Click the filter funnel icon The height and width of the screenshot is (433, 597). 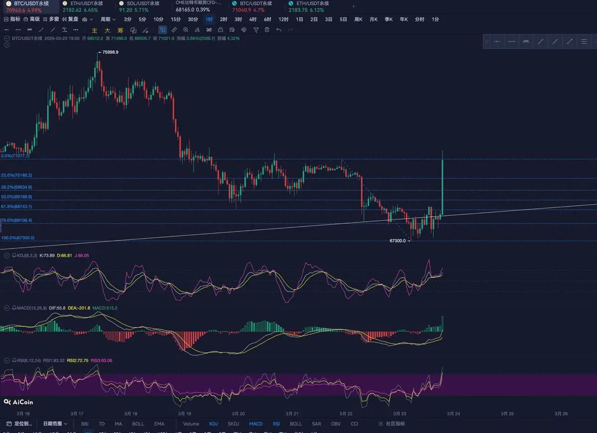(256, 30)
